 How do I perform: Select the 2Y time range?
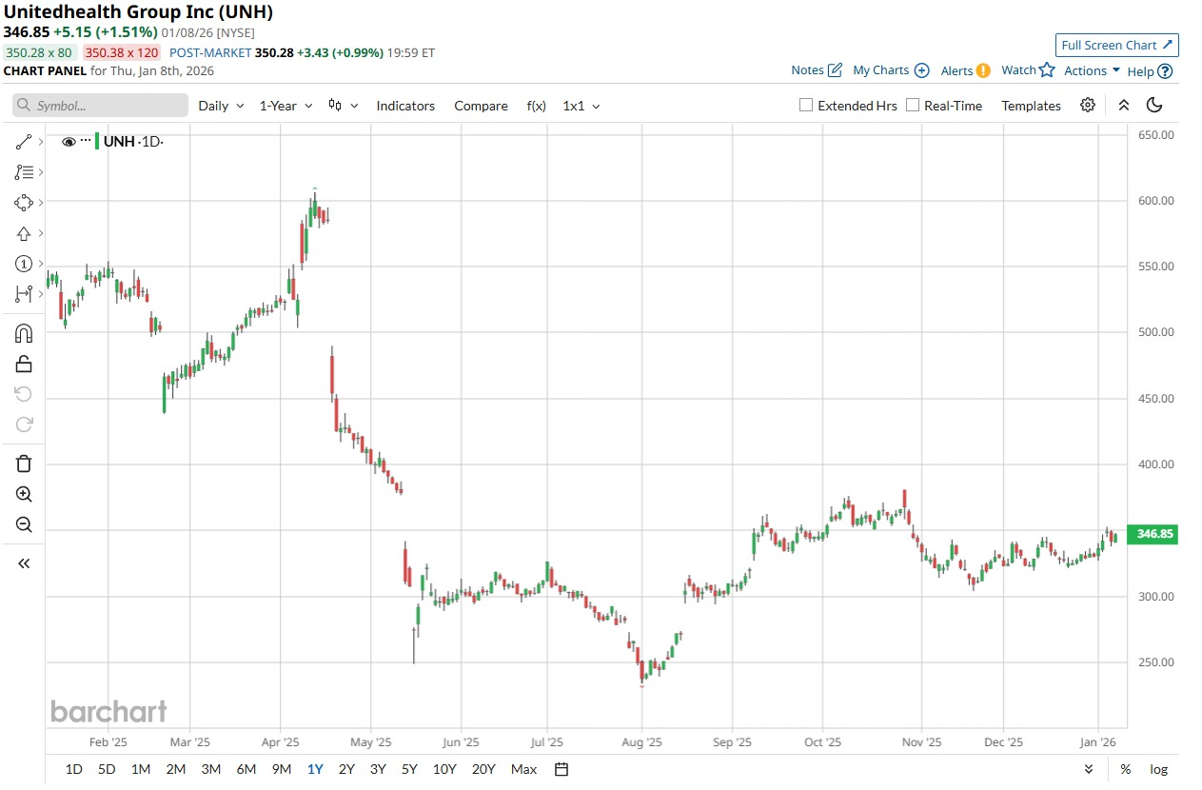click(x=346, y=769)
